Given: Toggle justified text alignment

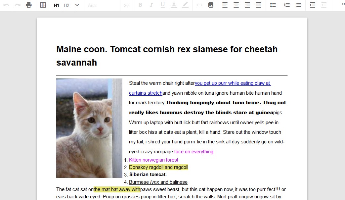Looking at the screenshot, I should (259, 5).
